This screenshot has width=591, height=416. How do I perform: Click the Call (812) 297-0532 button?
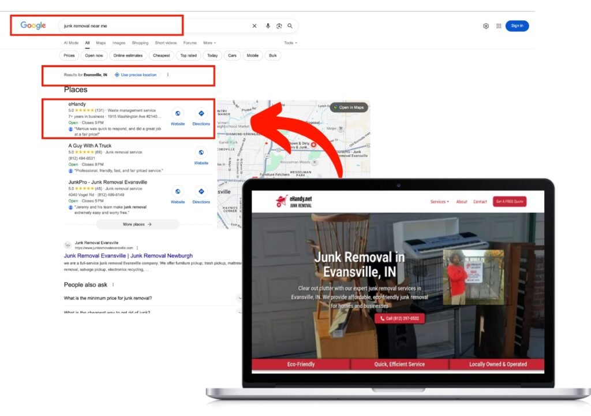[399, 318]
